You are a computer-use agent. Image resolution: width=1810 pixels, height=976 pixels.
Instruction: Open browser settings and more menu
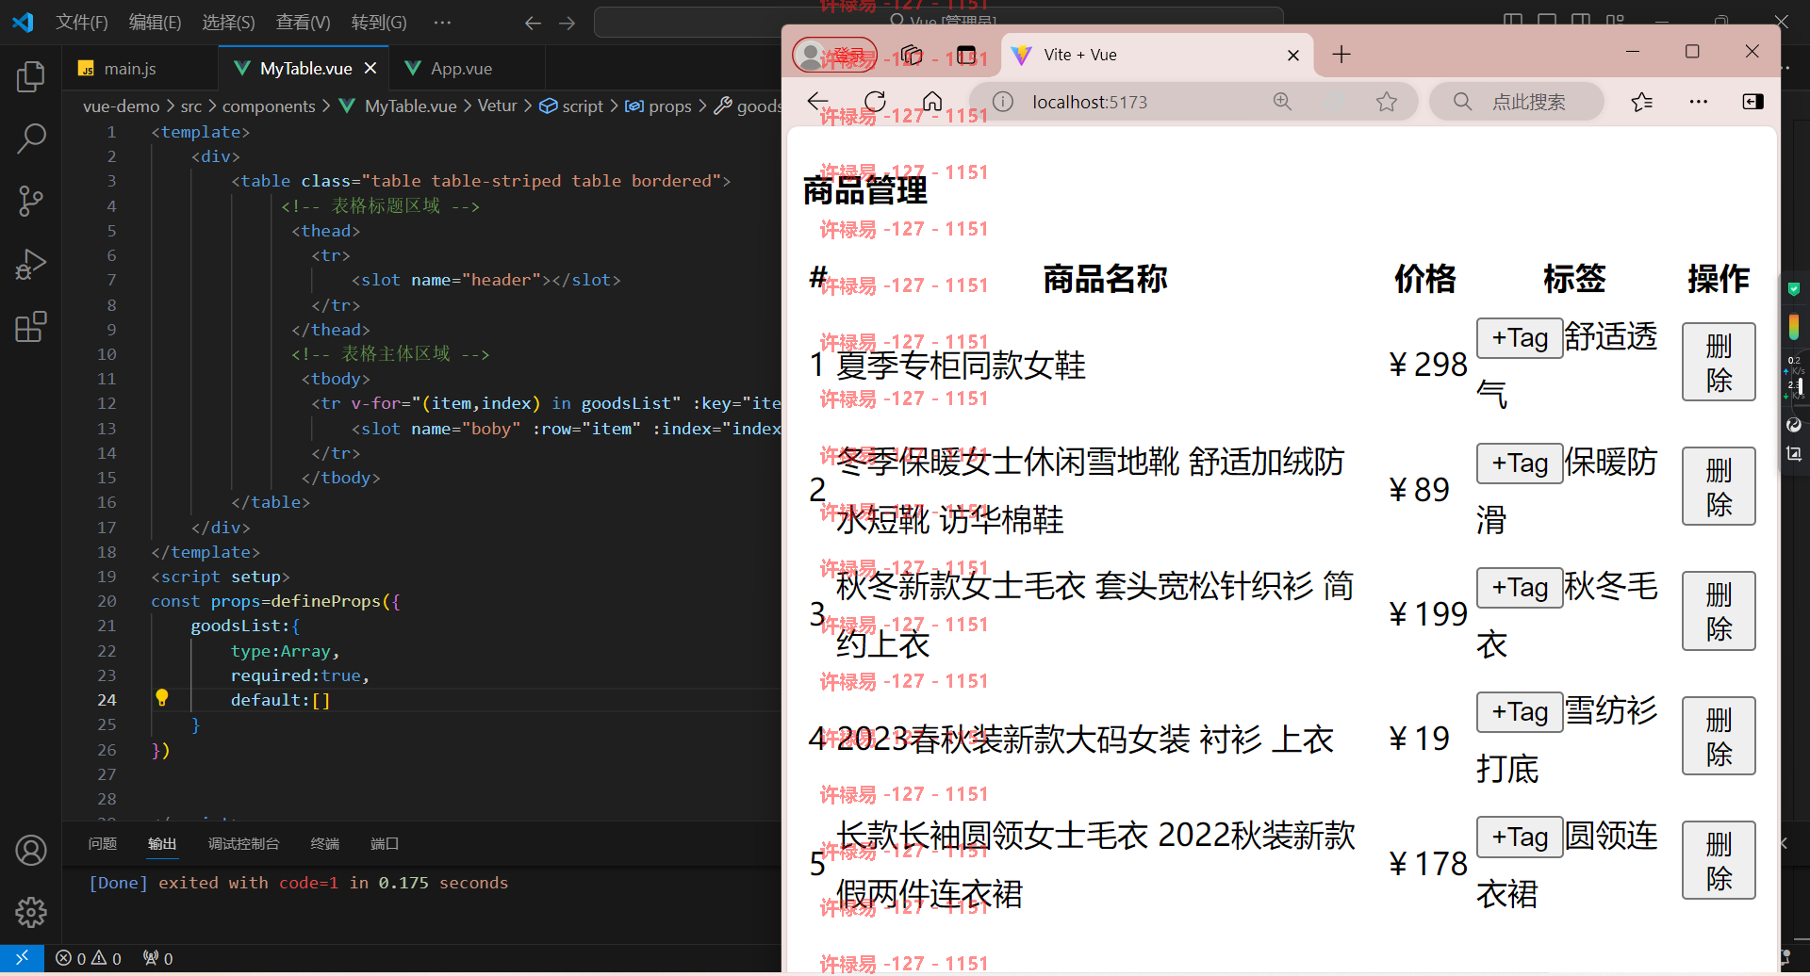[1699, 102]
